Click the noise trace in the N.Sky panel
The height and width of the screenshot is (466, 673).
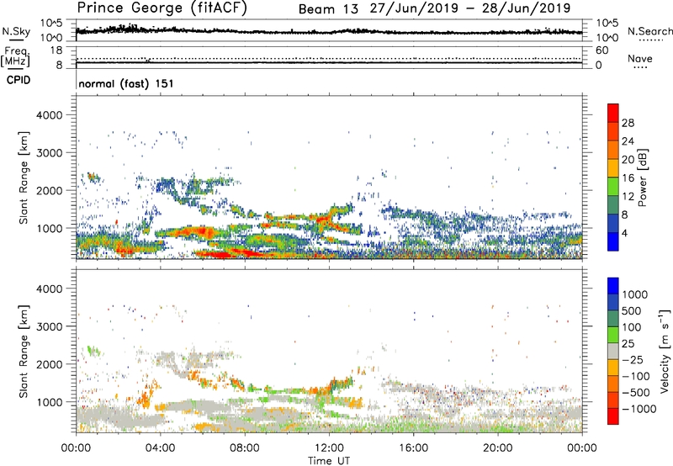coord(329,31)
